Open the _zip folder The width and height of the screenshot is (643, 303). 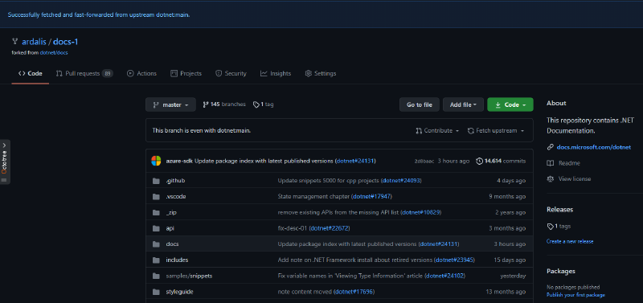(x=171, y=212)
